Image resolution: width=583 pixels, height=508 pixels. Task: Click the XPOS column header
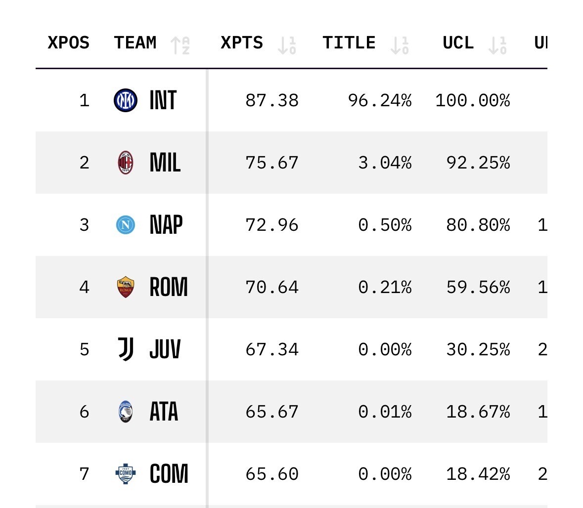click(x=69, y=43)
